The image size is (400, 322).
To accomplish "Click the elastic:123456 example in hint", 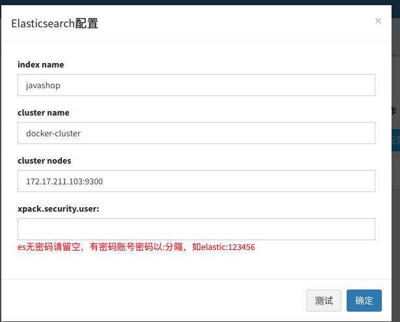I will coord(228,247).
